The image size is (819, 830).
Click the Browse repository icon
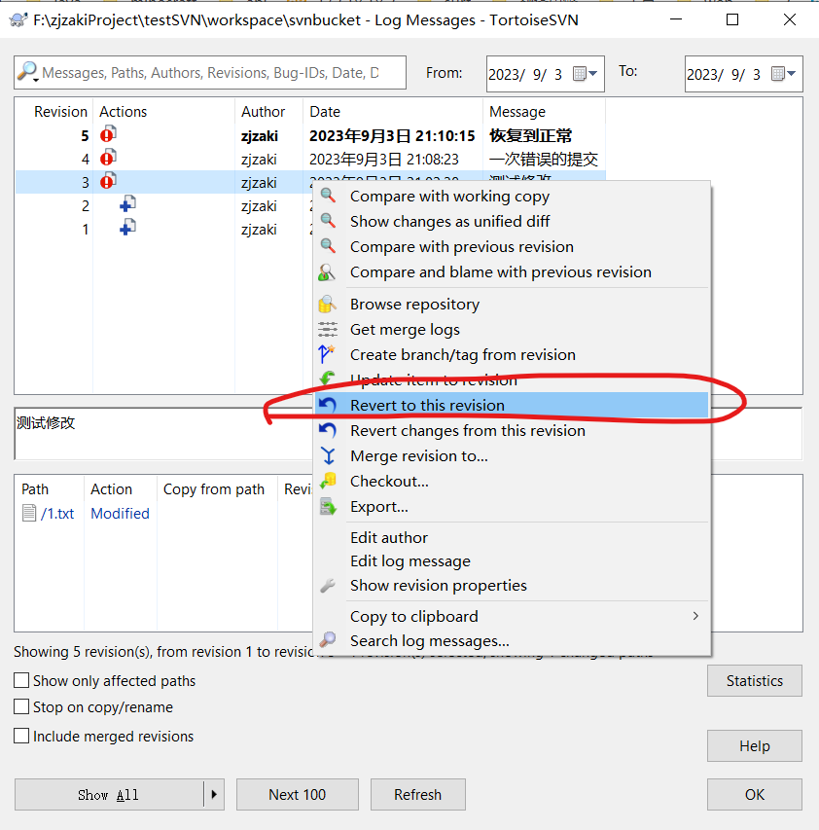tap(327, 304)
